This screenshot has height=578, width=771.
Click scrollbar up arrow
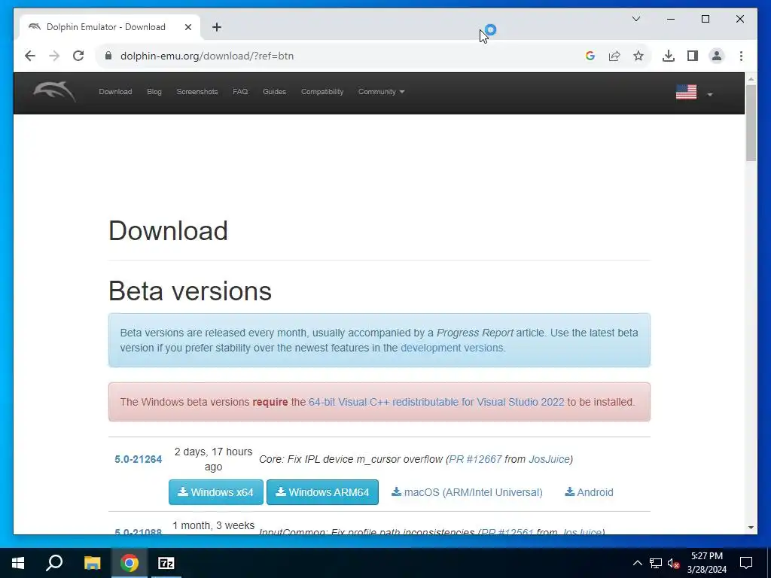[751, 78]
